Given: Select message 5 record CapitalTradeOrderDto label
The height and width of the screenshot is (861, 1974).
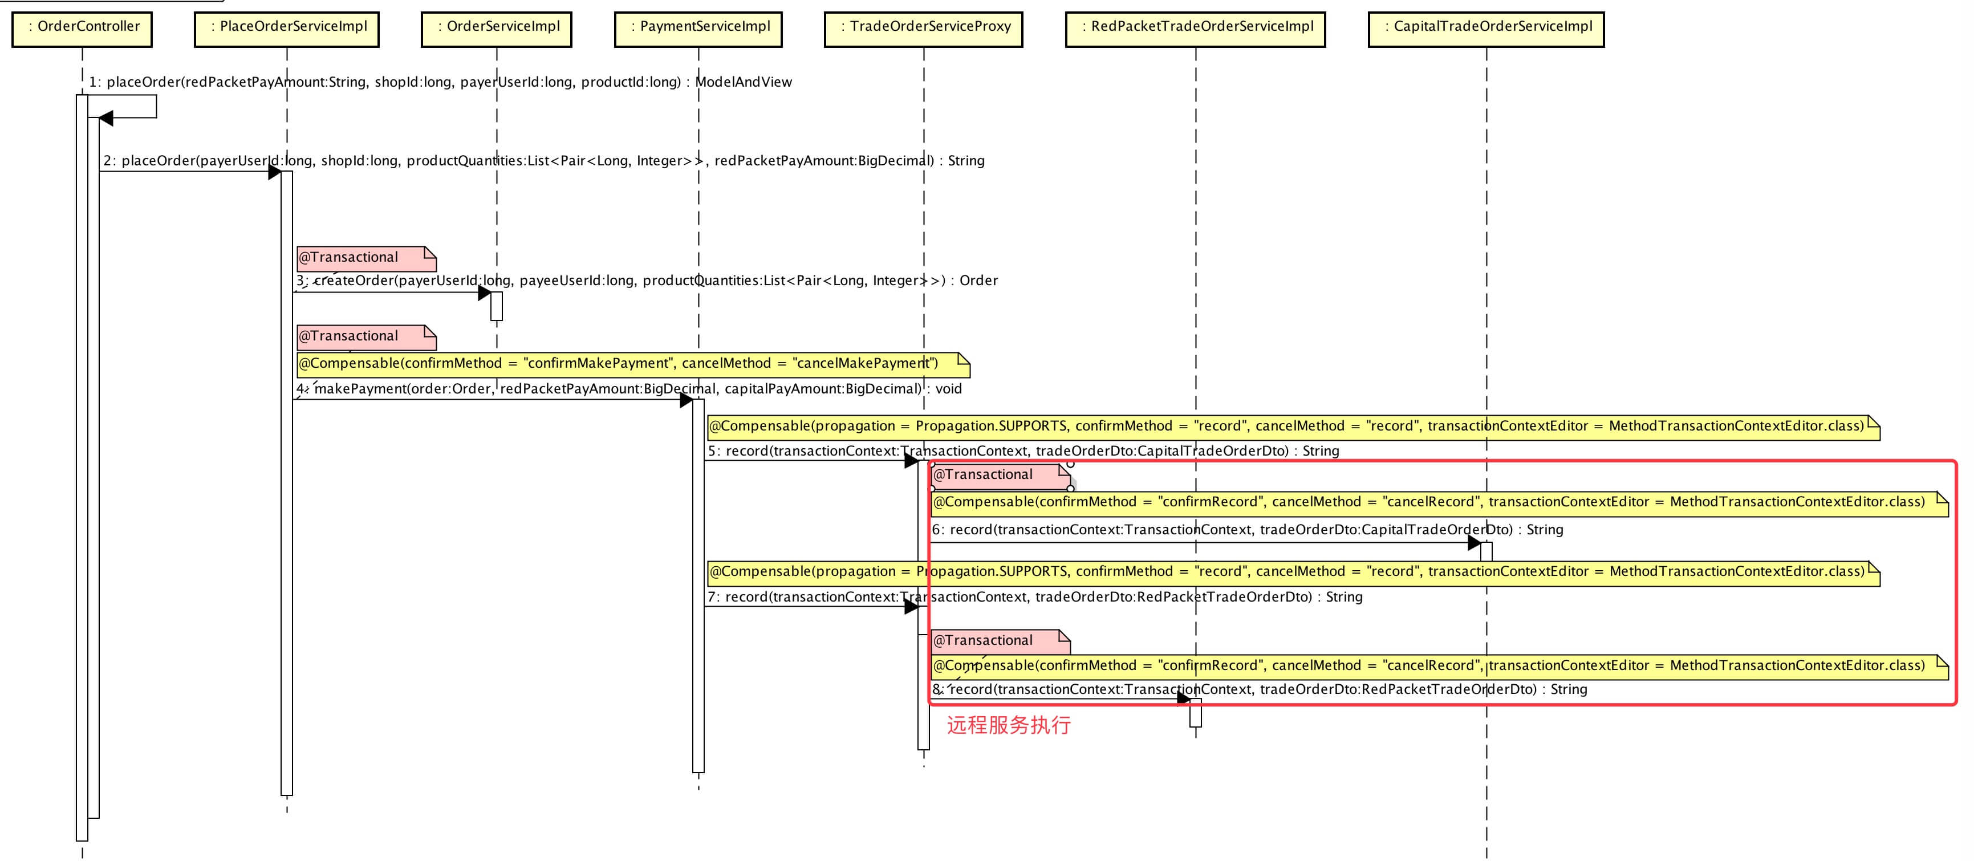Looking at the screenshot, I should (1023, 451).
